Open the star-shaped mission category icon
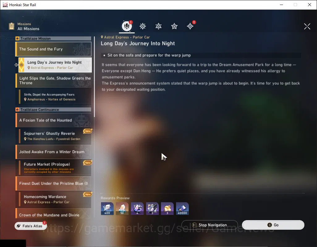317x247 pixels. click(174, 26)
